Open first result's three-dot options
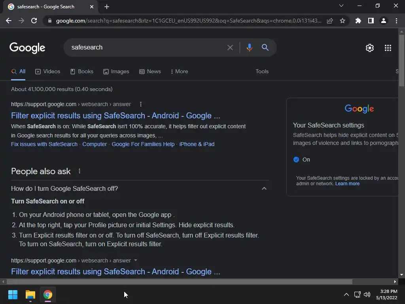 (140, 104)
